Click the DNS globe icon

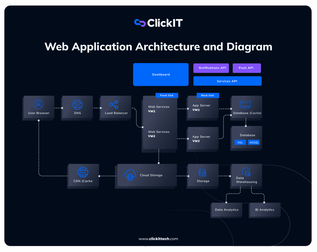pyautogui.click(x=77, y=104)
